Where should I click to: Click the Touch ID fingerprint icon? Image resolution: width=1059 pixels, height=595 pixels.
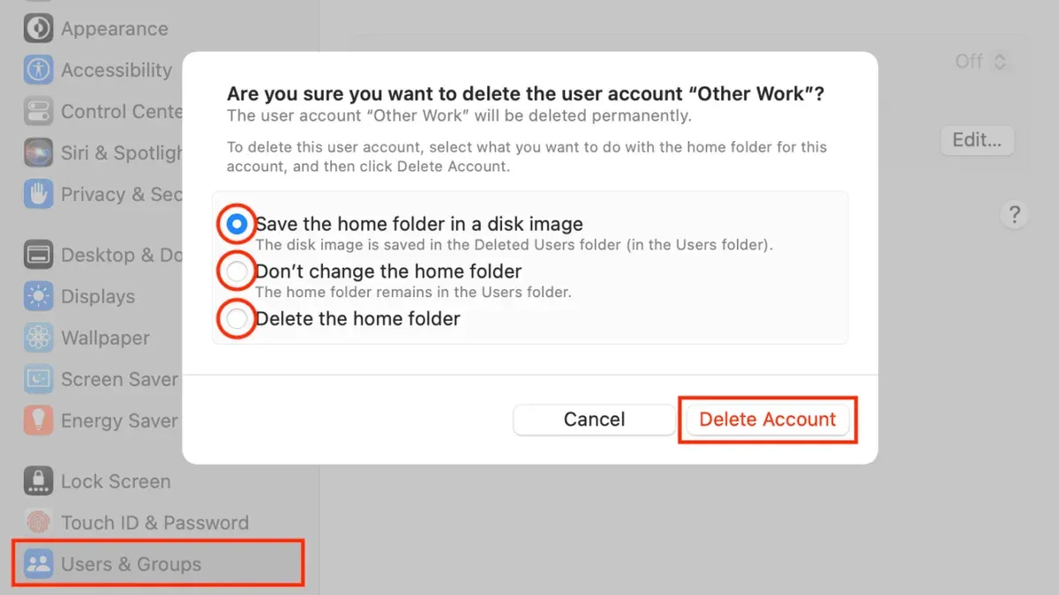point(38,523)
